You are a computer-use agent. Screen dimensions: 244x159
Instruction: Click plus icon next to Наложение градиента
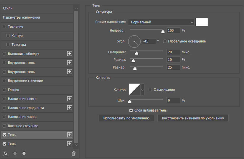coord(70,108)
